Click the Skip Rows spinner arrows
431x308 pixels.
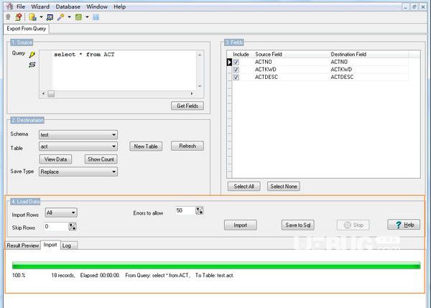(73, 226)
